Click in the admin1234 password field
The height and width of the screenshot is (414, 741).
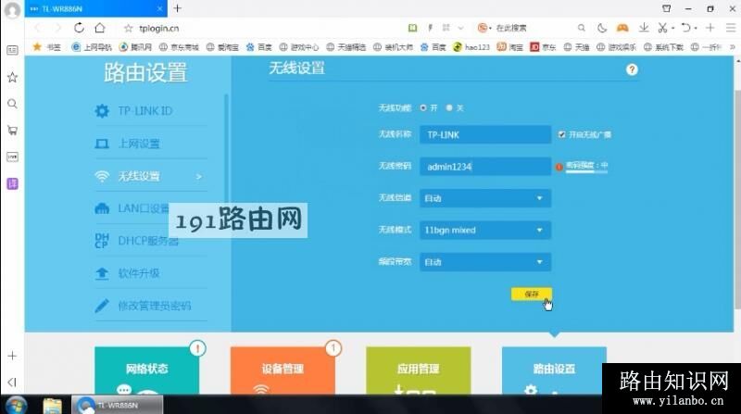tap(485, 167)
